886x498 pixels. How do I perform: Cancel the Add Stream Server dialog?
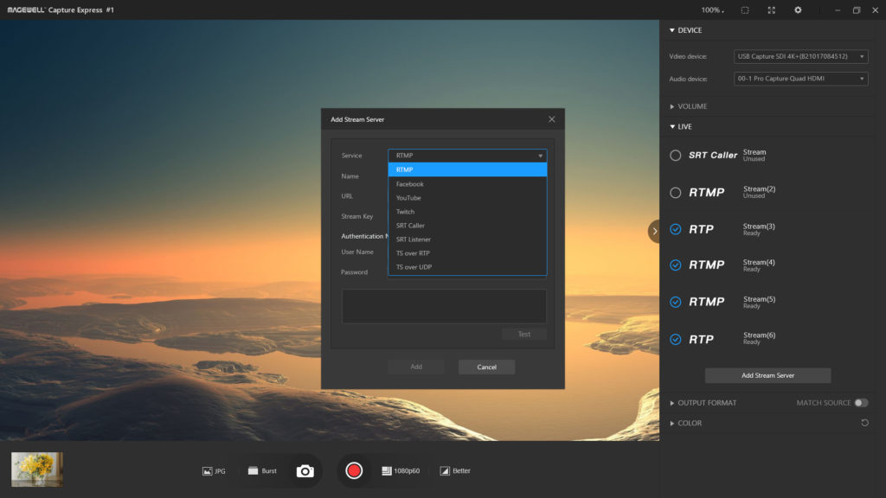(486, 367)
